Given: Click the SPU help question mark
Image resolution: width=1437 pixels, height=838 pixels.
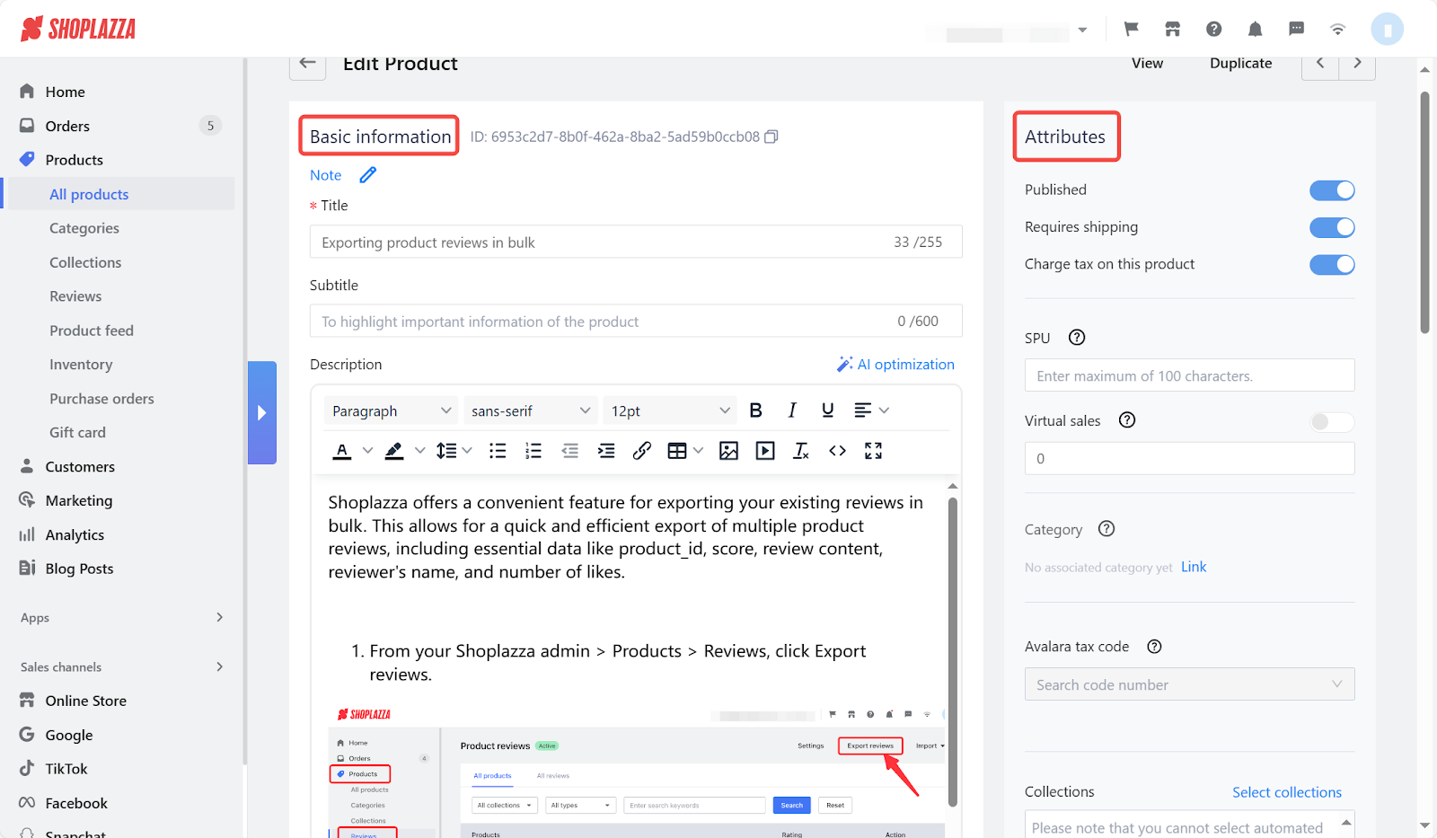Looking at the screenshot, I should (1077, 338).
